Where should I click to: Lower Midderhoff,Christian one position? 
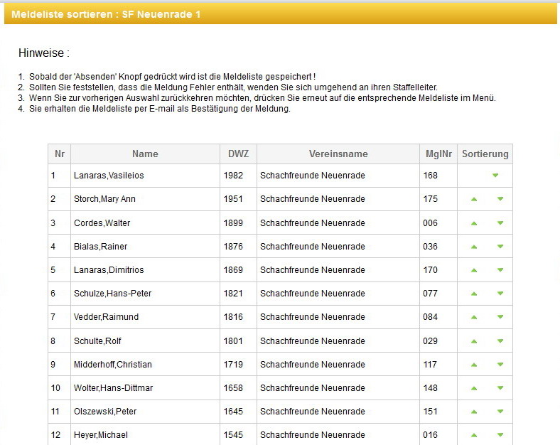(500, 365)
